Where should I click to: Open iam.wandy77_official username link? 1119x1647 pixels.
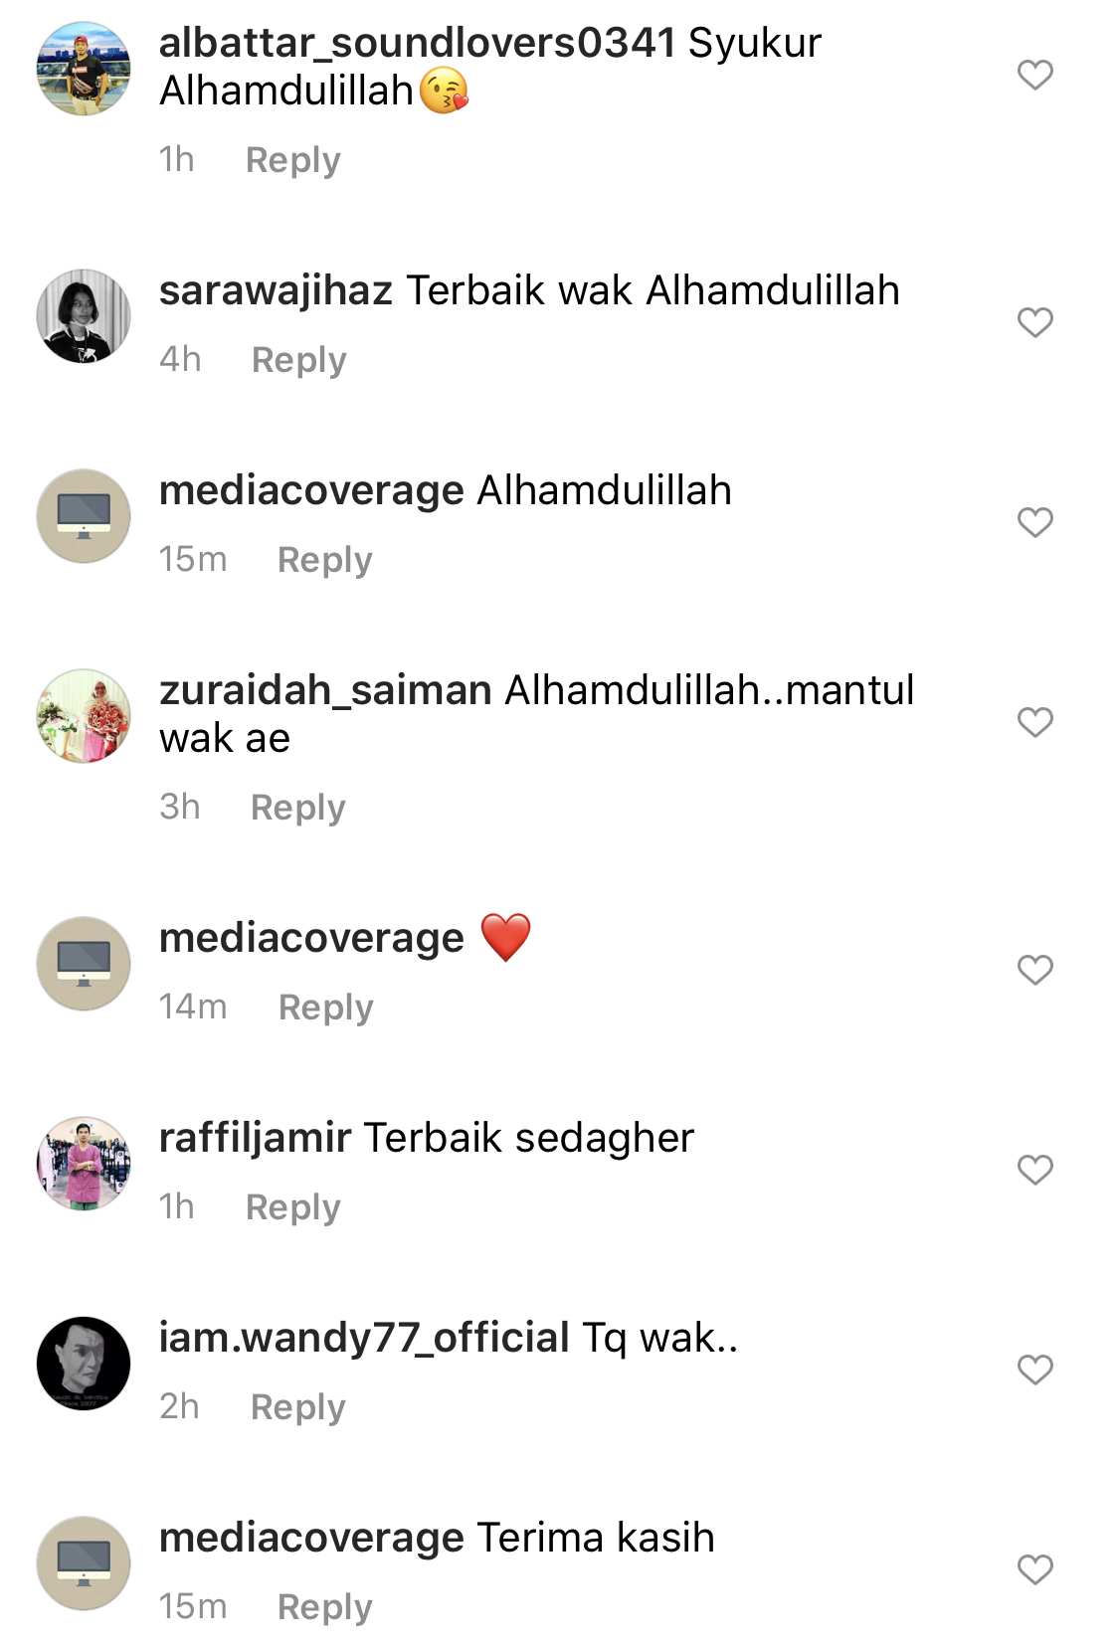(x=364, y=1338)
